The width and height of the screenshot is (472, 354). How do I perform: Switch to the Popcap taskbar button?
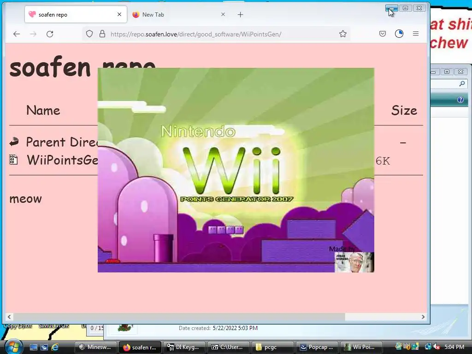pyautogui.click(x=317, y=347)
